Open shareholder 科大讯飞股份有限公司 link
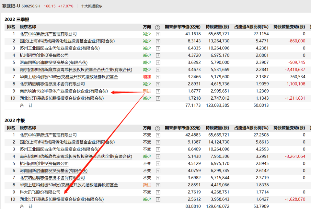The image size is (311, 209). 40,192
